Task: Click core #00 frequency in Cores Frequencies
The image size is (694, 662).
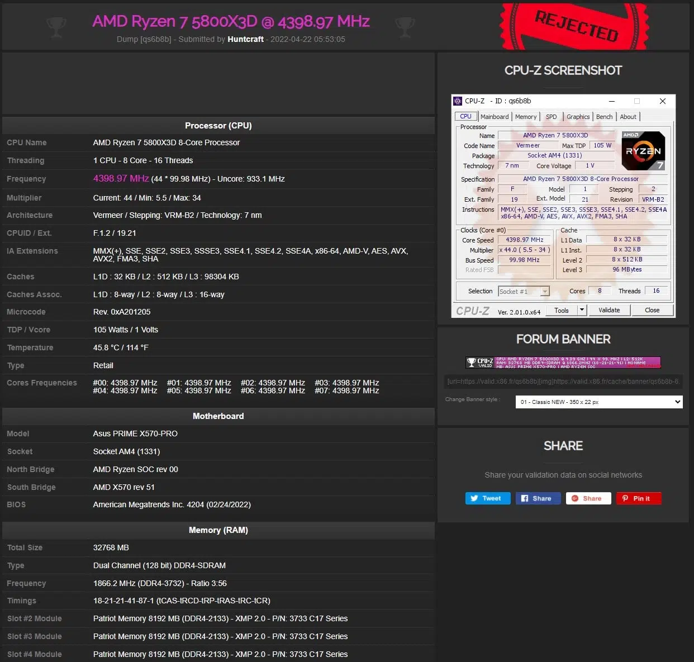Action: click(125, 383)
